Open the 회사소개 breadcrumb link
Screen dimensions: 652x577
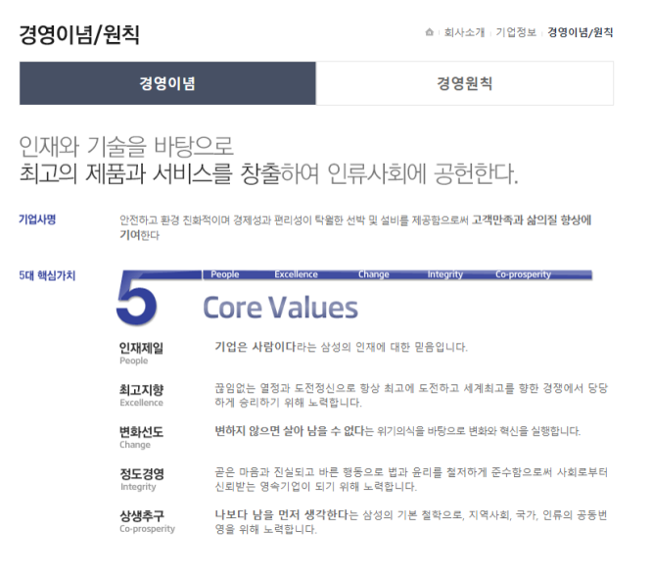coord(465,32)
